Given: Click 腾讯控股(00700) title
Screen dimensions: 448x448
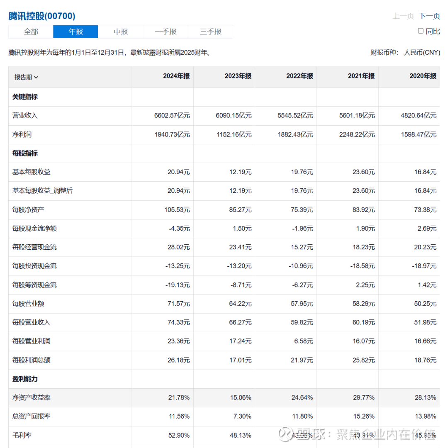Looking at the screenshot, I should pyautogui.click(x=42, y=16).
